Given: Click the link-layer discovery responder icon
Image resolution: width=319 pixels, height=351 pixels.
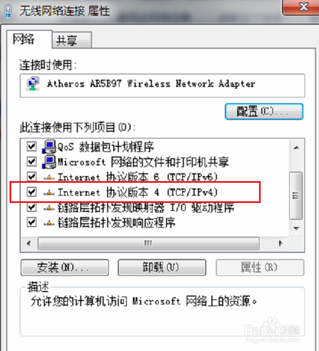Looking at the screenshot, I should click(49, 223).
